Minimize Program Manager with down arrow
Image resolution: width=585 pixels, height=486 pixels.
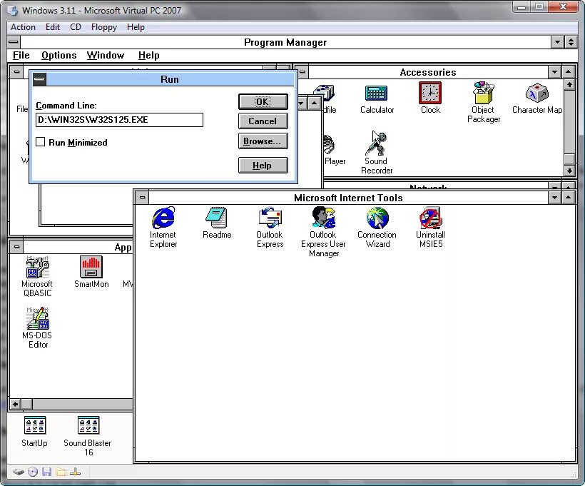[557, 42]
